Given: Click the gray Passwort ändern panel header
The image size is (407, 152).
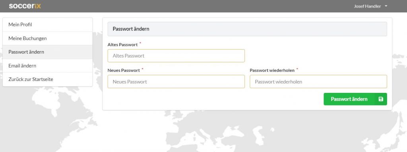Looking at the screenshot, I should click(247, 29).
